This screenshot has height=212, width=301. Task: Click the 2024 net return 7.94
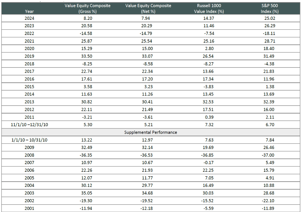tap(146, 19)
